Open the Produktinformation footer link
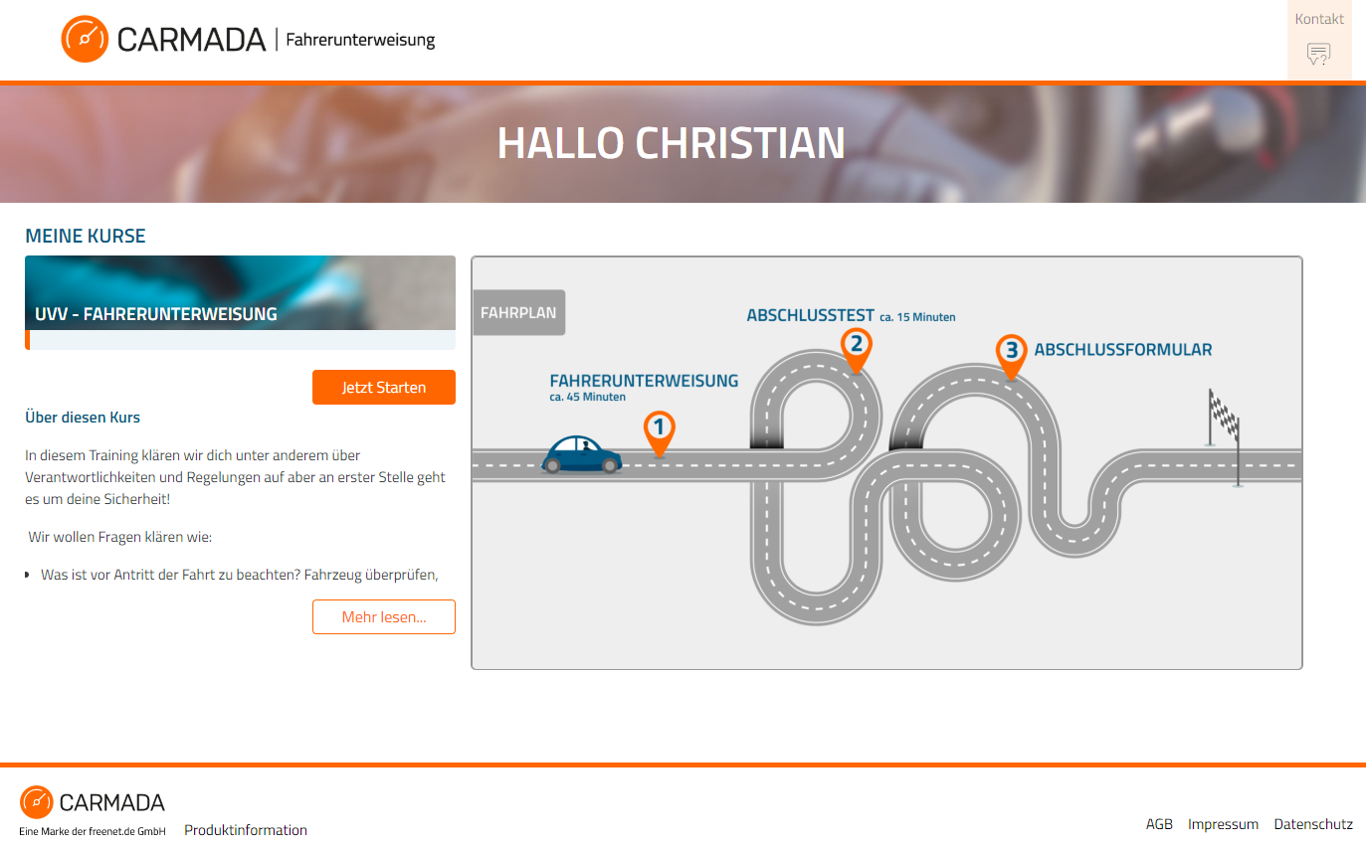The image size is (1366, 849). point(246,830)
